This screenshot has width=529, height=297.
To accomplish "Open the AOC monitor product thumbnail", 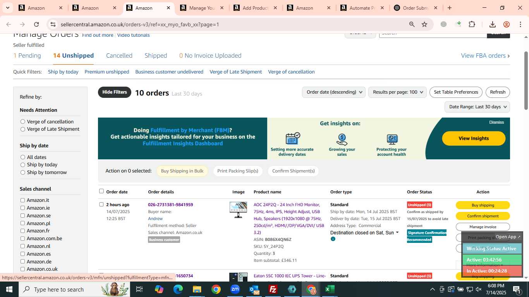I will (238, 210).
